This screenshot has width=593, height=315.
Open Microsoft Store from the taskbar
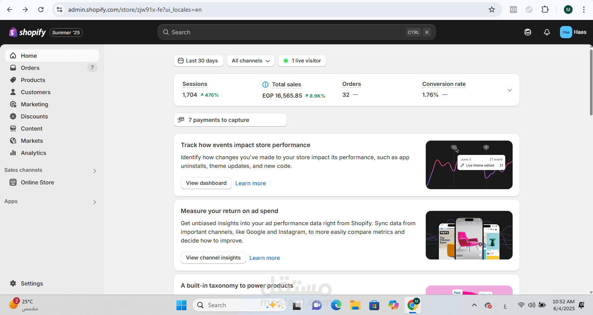pos(374,305)
